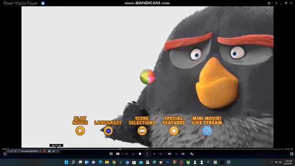Go back using the circled arrow button
The width and height of the screenshot is (295, 166).
[5, 154]
